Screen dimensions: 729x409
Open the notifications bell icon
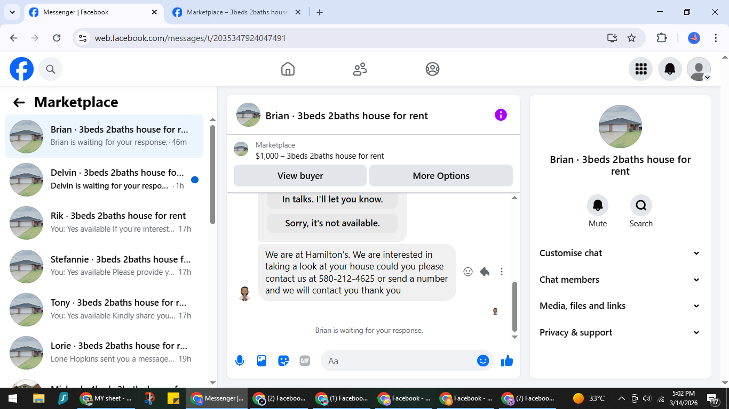[x=670, y=69]
